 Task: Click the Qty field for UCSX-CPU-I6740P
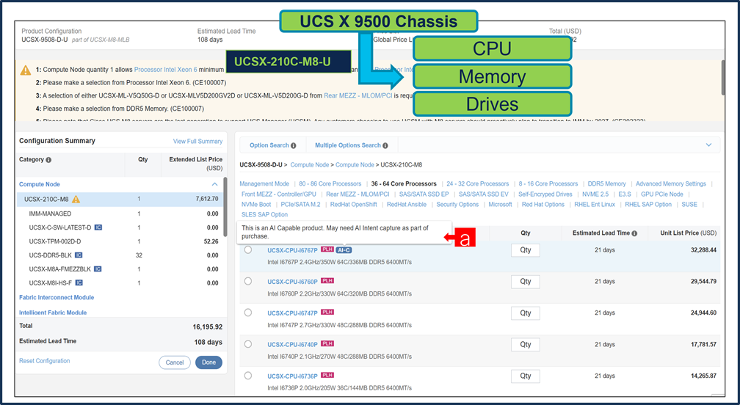(526, 345)
